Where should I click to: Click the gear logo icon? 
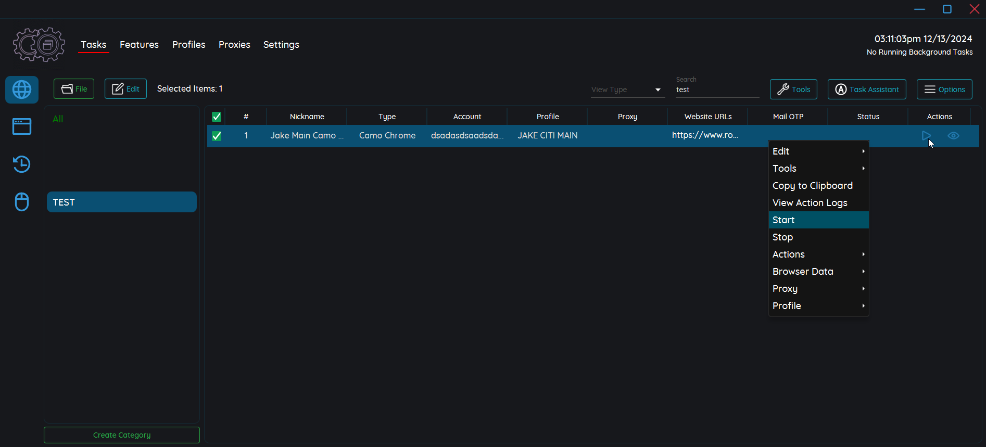point(39,45)
